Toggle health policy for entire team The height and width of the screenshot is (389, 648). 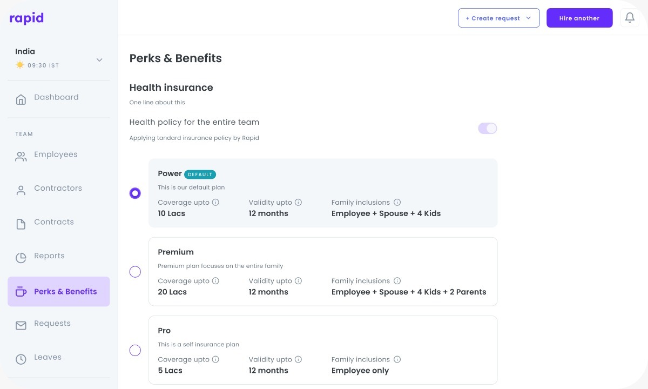(x=487, y=129)
